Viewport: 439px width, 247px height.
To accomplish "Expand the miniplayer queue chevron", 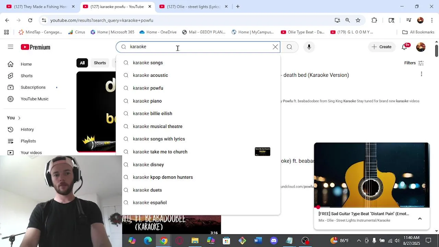I will [420, 219].
